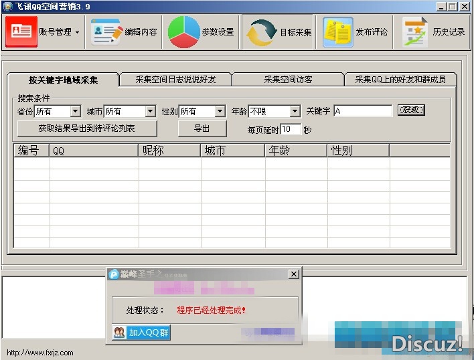The image size is (474, 360).
Task: Switch to 采集空间访客 tab
Action: [x=288, y=80]
